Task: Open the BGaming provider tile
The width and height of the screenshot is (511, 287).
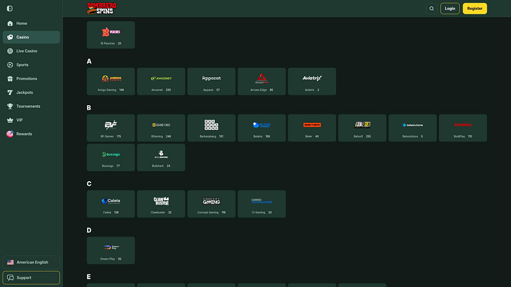Action: 161,128
